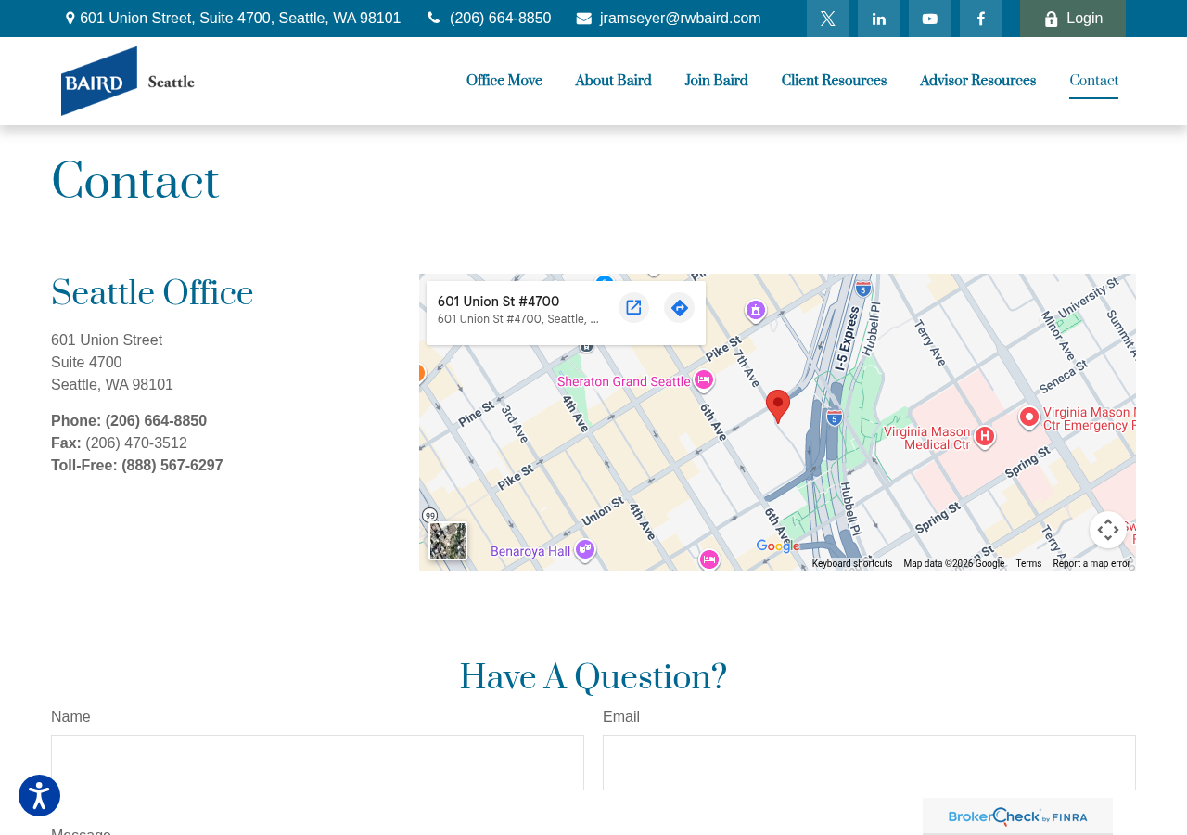Click the envelope icon in header
This screenshot has width=1187, height=835.
pos(584,19)
